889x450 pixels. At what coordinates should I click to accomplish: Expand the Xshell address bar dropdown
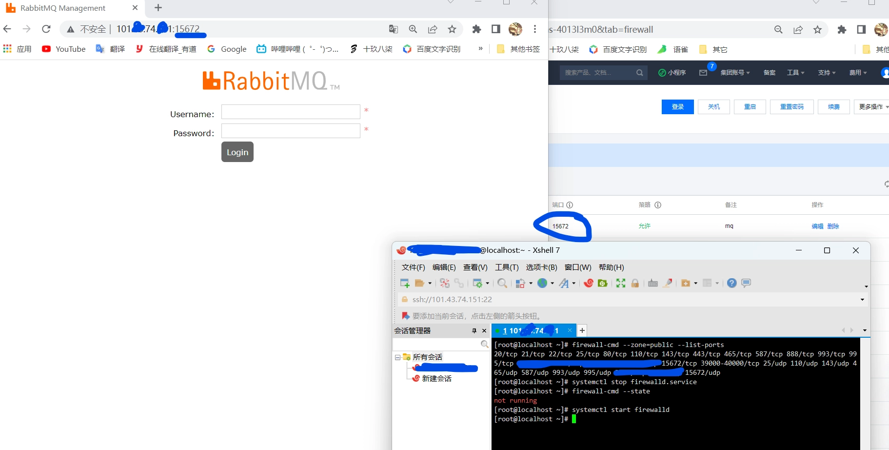pyautogui.click(x=862, y=300)
